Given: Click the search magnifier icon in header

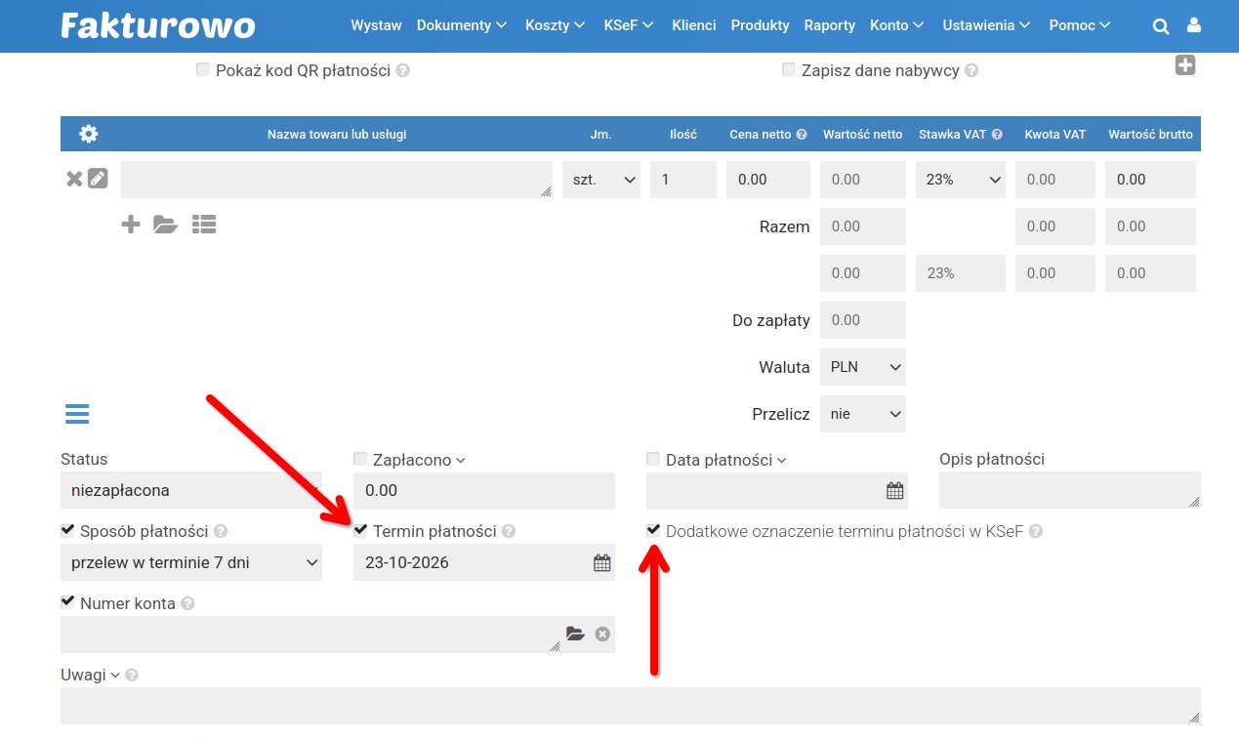Looking at the screenshot, I should tap(1161, 26).
